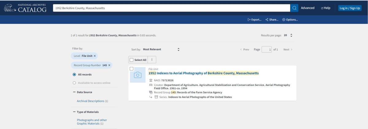Tick the checkbox beside the 1952 result
Screen dimensions: 368x129
pos(132,69)
